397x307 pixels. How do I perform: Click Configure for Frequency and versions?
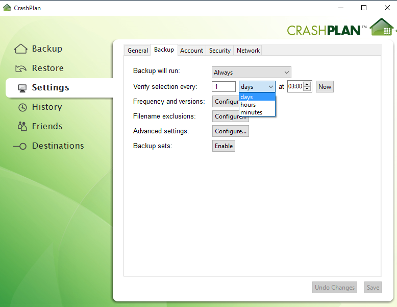(x=226, y=102)
